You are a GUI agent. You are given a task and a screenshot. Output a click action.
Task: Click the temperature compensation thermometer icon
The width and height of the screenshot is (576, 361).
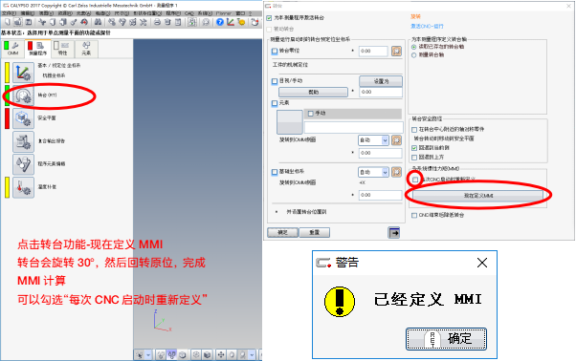24,187
